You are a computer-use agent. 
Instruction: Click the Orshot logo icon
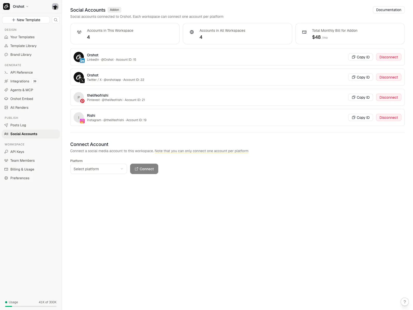(6, 6)
